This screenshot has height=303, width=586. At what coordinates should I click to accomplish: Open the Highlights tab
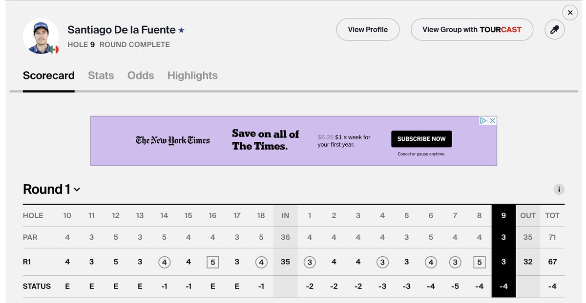point(192,76)
